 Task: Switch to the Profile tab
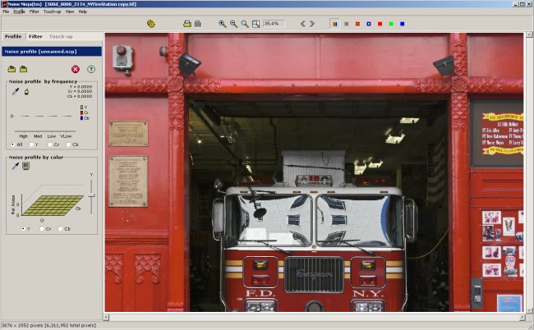click(13, 36)
